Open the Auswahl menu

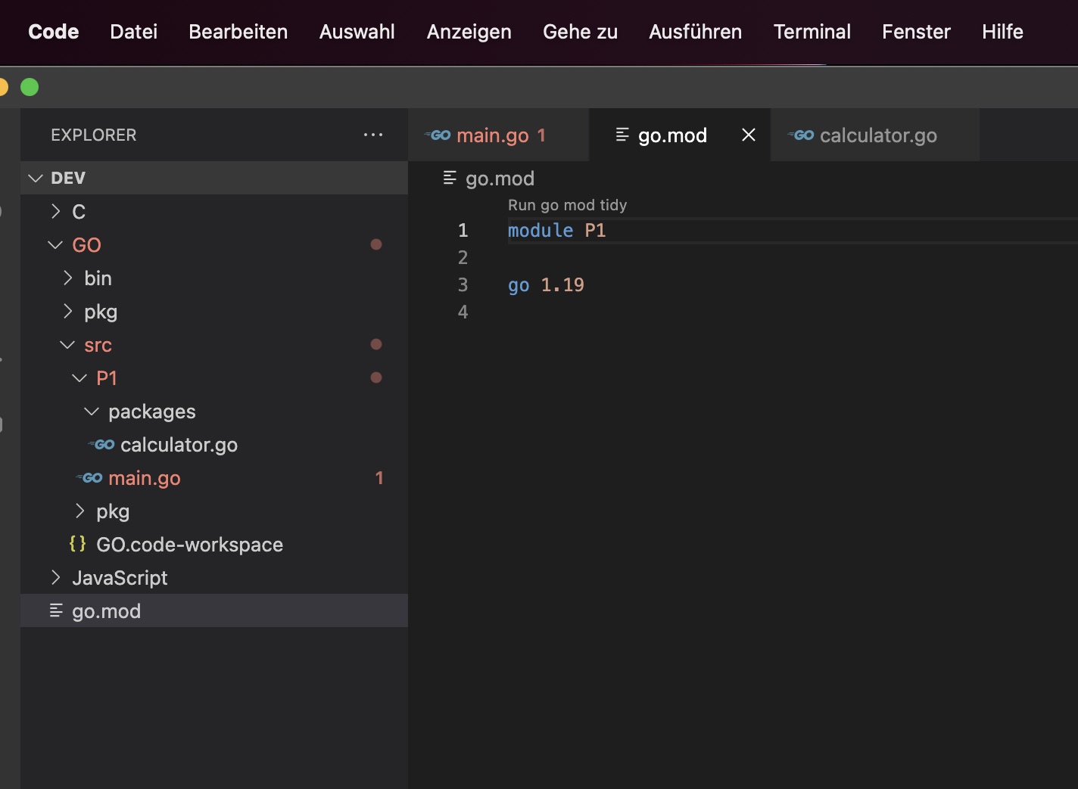357,32
